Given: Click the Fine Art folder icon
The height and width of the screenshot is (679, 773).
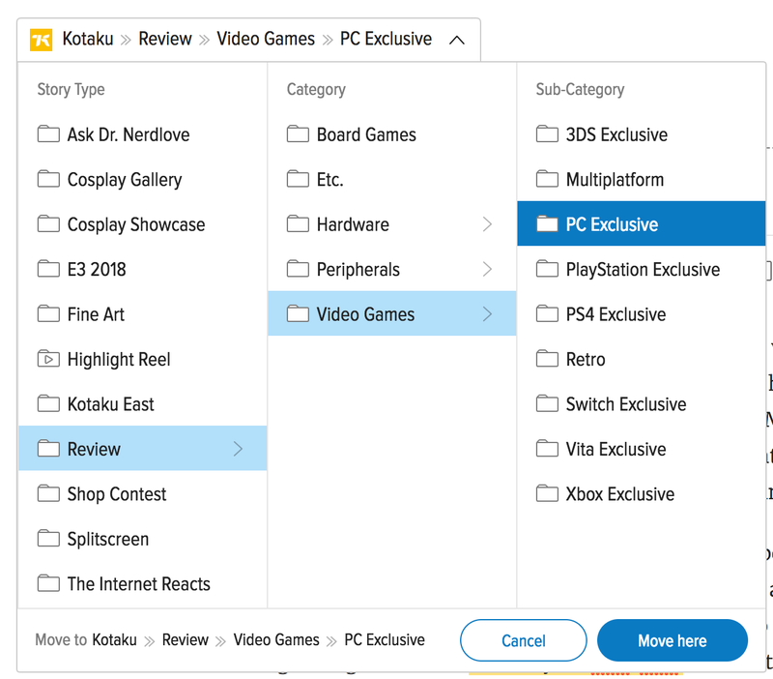Looking at the screenshot, I should 48,313.
